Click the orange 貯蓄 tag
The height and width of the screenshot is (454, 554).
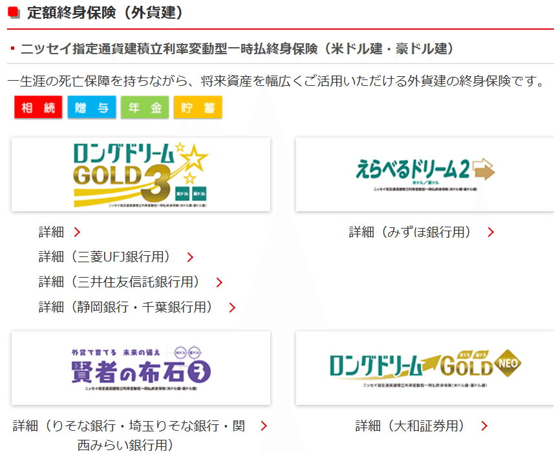click(198, 107)
